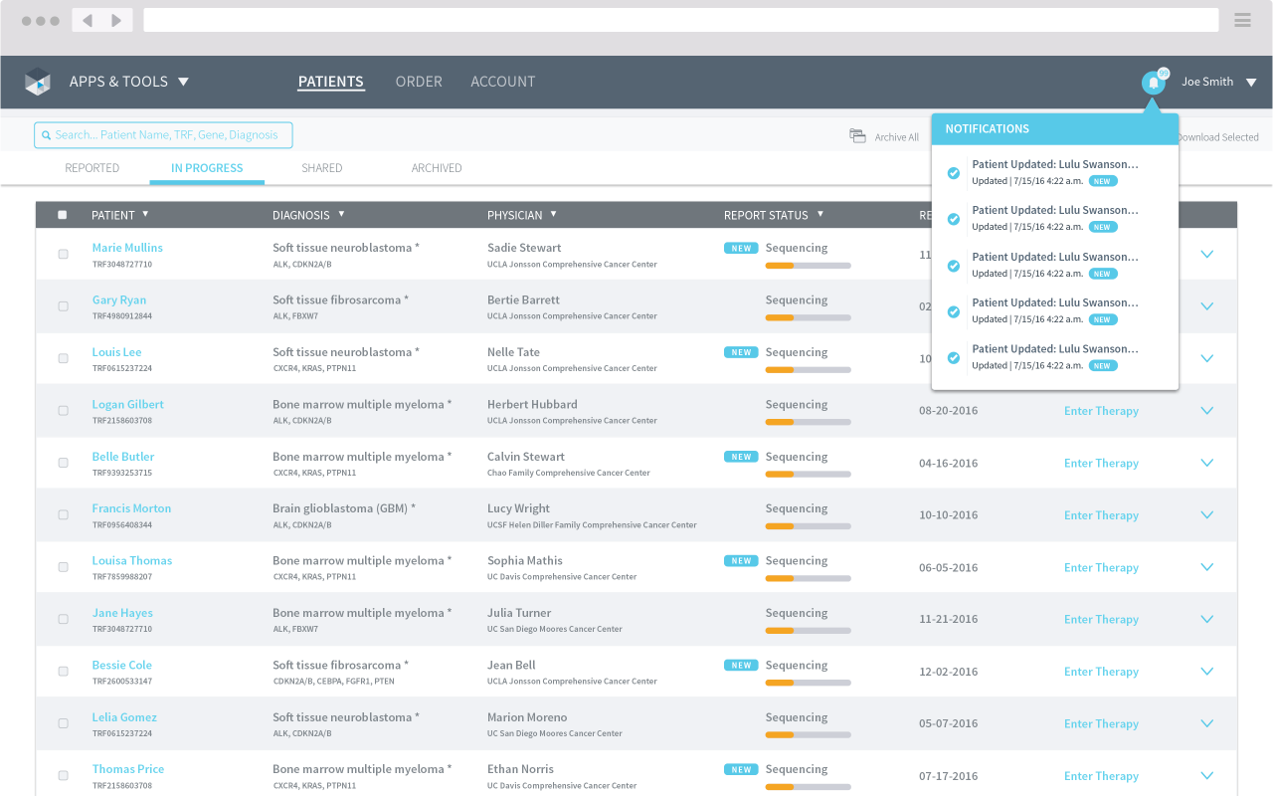Viewport: 1273px width, 796px height.
Task: Open patient Gary Ryan's record
Action: click(119, 300)
